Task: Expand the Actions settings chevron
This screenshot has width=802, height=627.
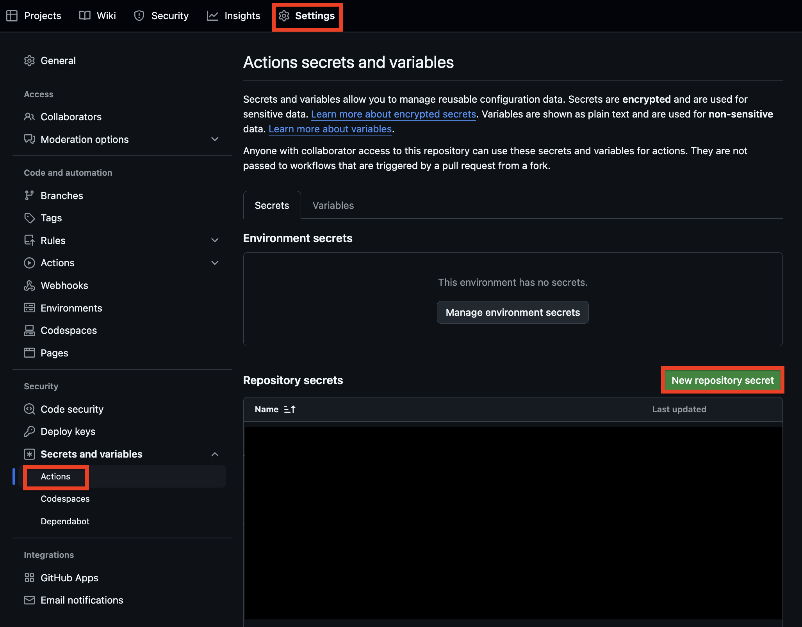Action: [215, 263]
